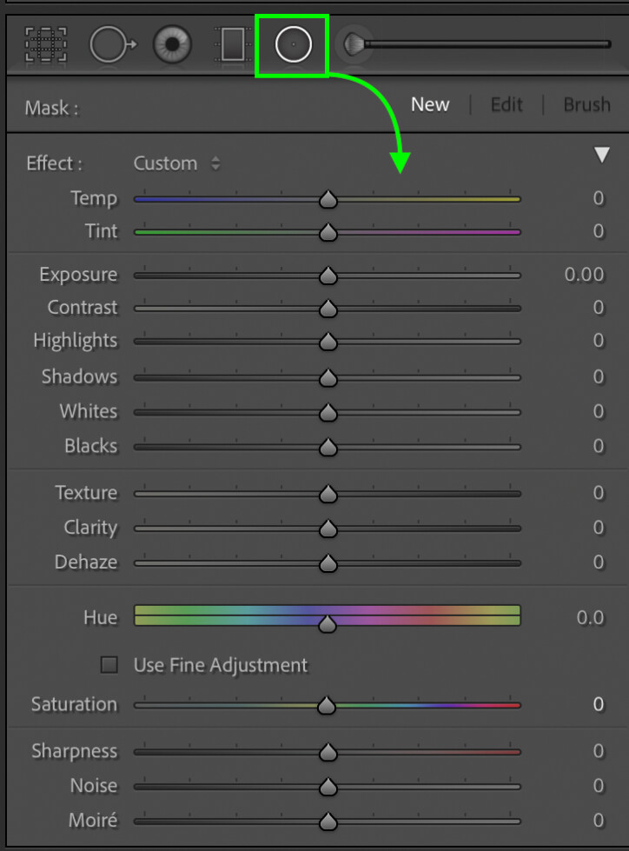
Task: Click the Exposure value field
Action: [x=584, y=275]
